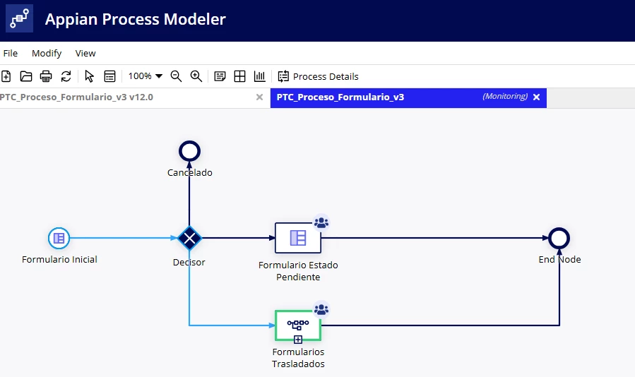Click the Cancelado label

[x=190, y=172]
